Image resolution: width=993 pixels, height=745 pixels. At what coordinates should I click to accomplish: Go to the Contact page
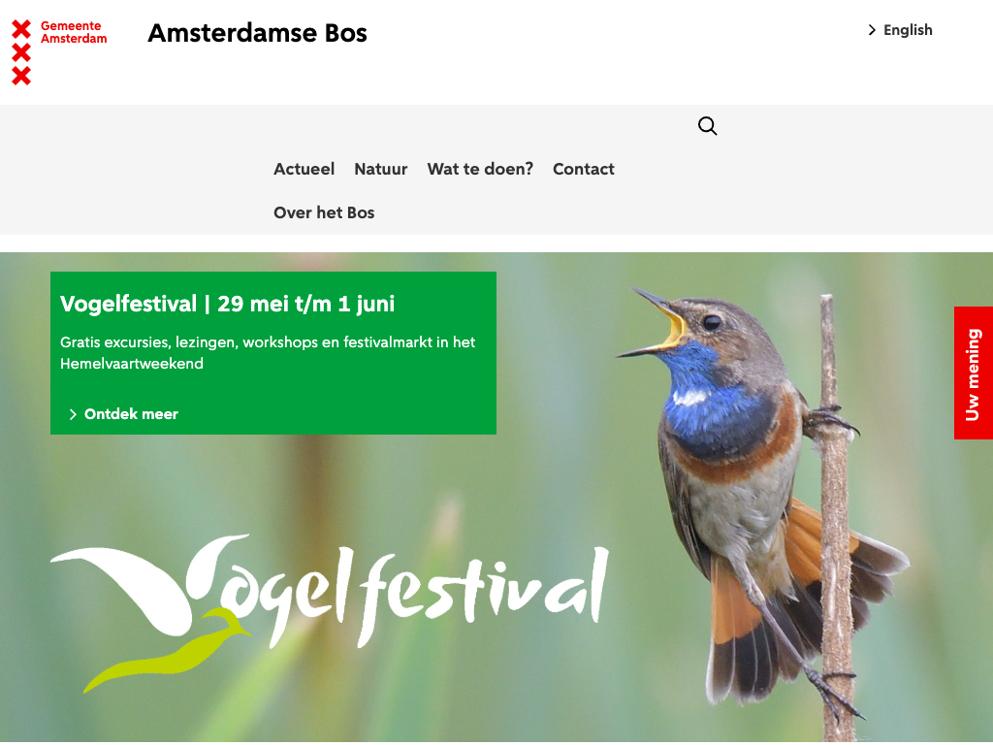583,169
